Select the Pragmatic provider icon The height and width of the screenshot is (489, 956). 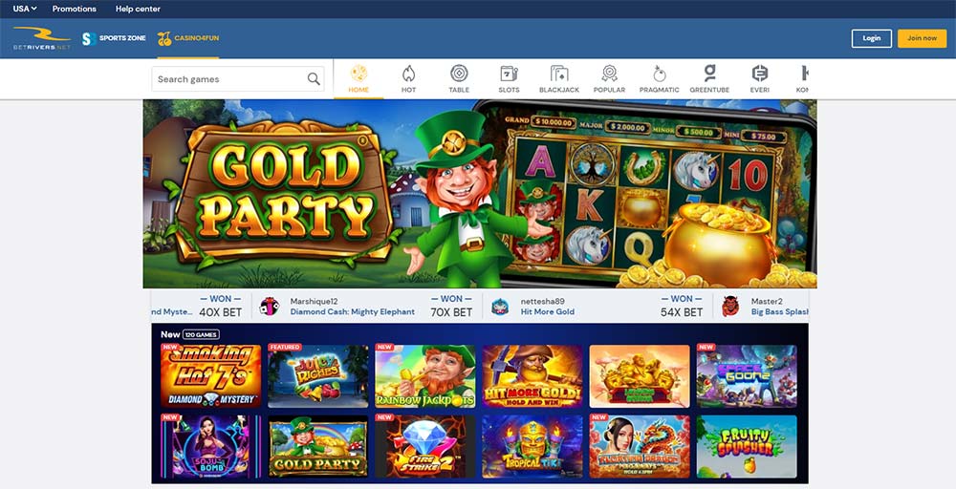click(659, 74)
